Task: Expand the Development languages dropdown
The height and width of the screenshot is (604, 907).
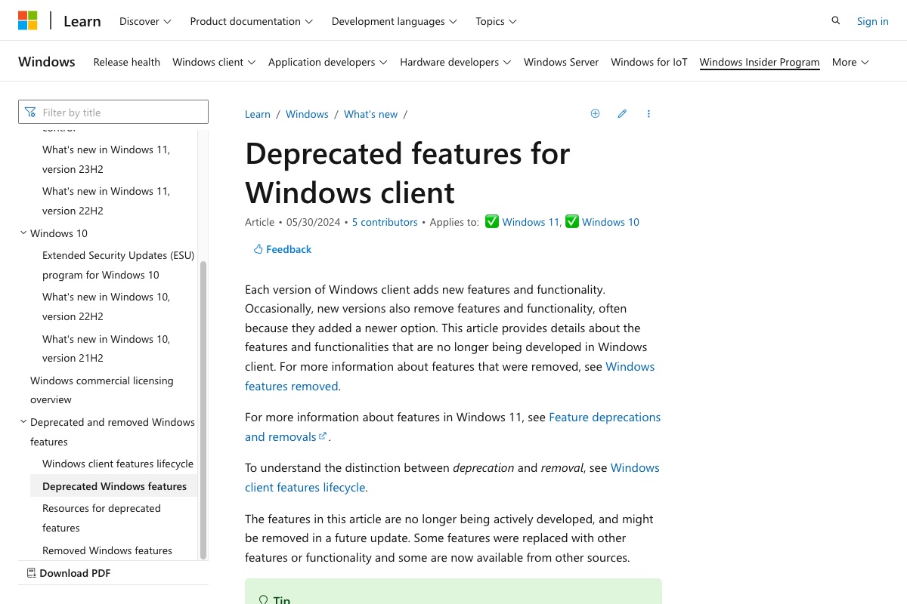Action: (x=394, y=21)
